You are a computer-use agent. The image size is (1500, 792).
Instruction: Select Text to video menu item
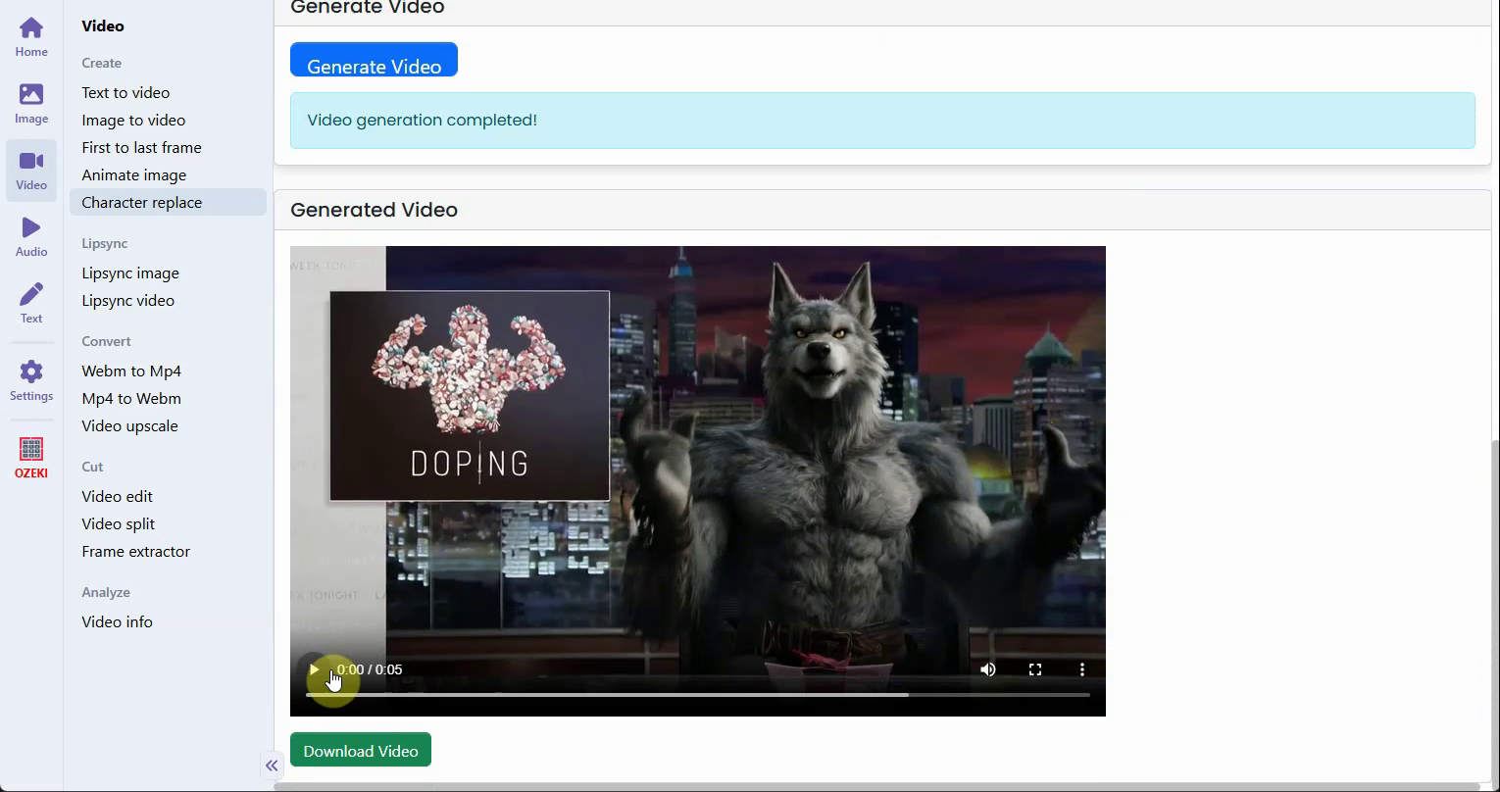pyautogui.click(x=125, y=92)
